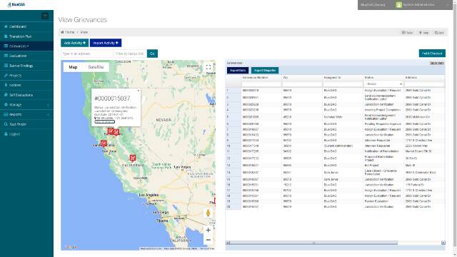457x257 pixels.
Task: Click the grid's scroll-left arrow
Action: point(228,243)
